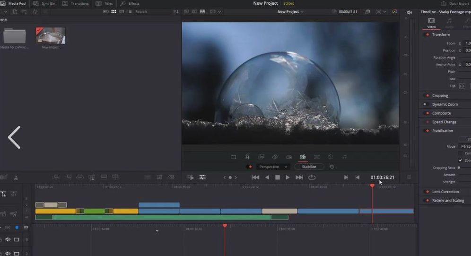Expand the Speed Change section
Viewport: 471px width, 256px height.
coord(444,122)
